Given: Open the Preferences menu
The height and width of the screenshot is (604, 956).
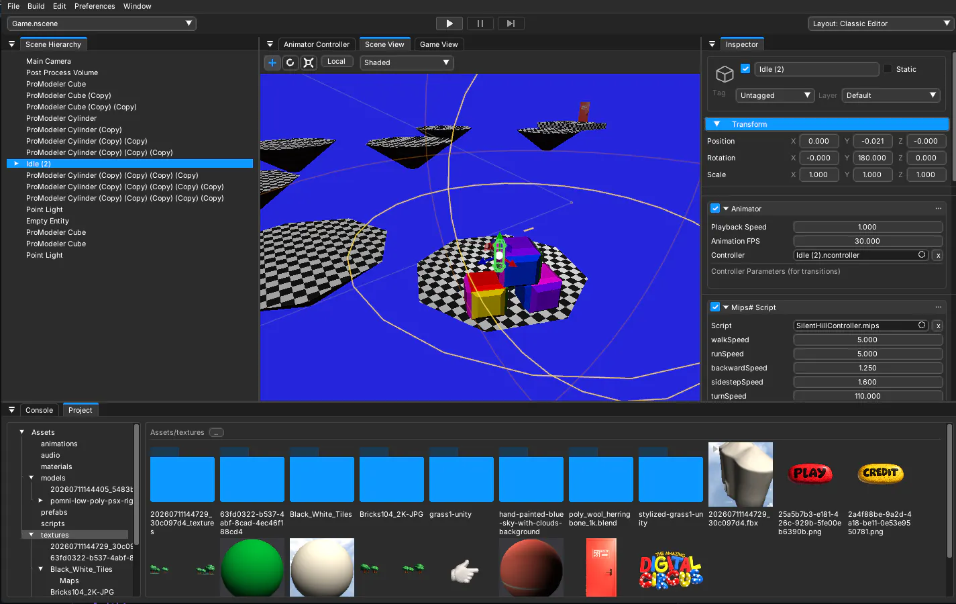Looking at the screenshot, I should pyautogui.click(x=95, y=6).
